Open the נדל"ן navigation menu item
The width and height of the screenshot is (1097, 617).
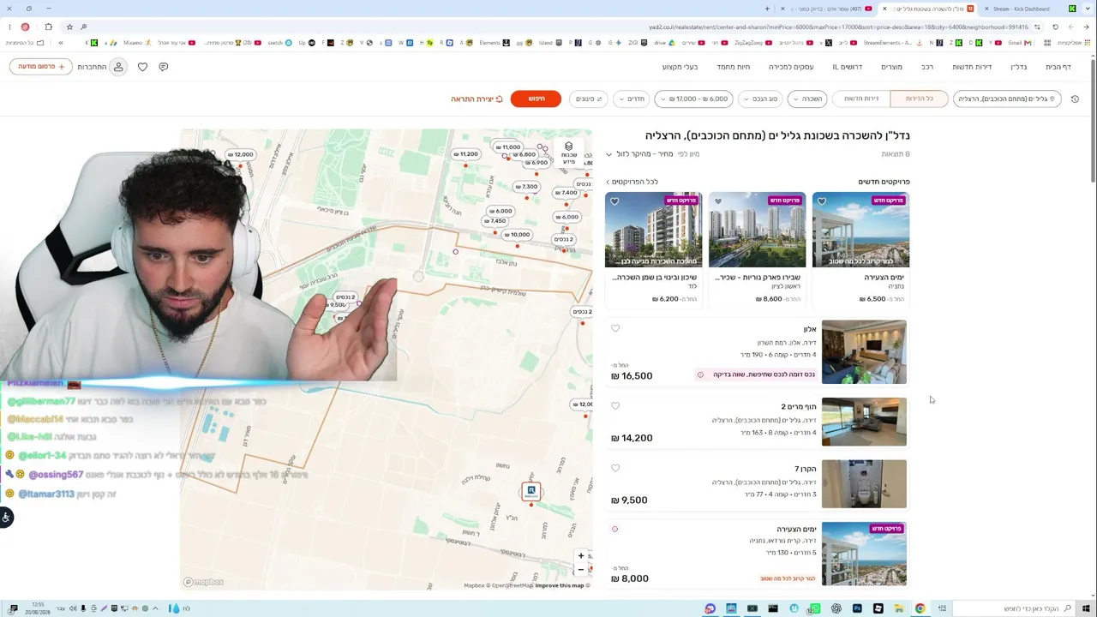1019,67
